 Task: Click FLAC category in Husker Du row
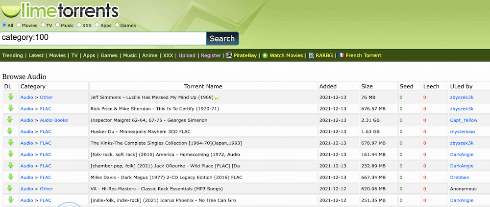coord(46,131)
